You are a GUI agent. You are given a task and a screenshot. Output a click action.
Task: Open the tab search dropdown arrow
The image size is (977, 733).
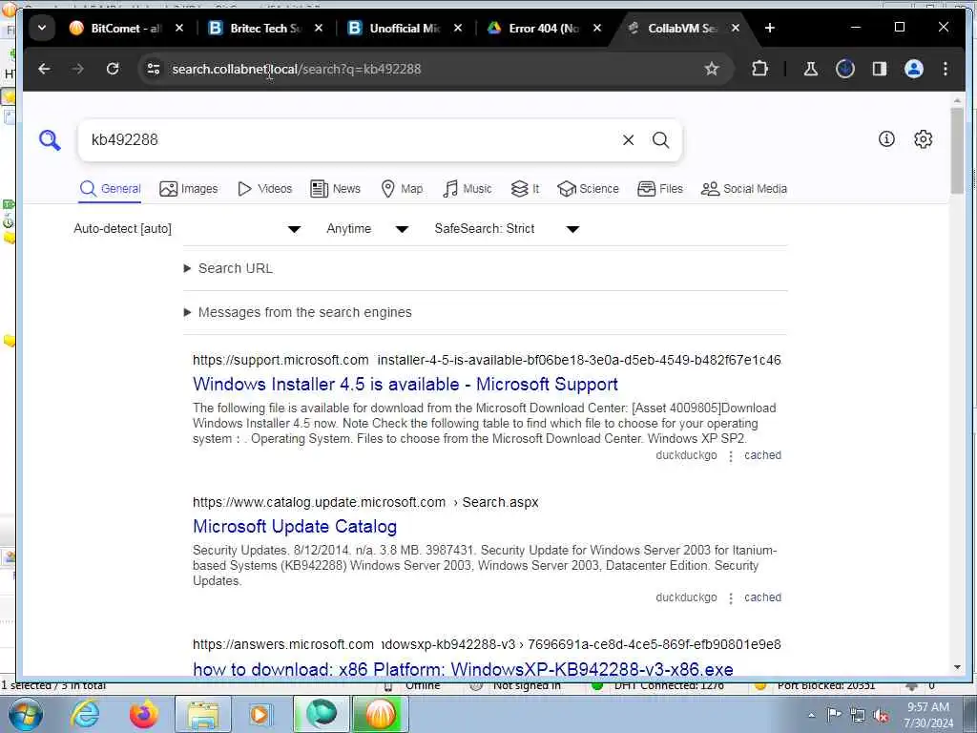[42, 28]
